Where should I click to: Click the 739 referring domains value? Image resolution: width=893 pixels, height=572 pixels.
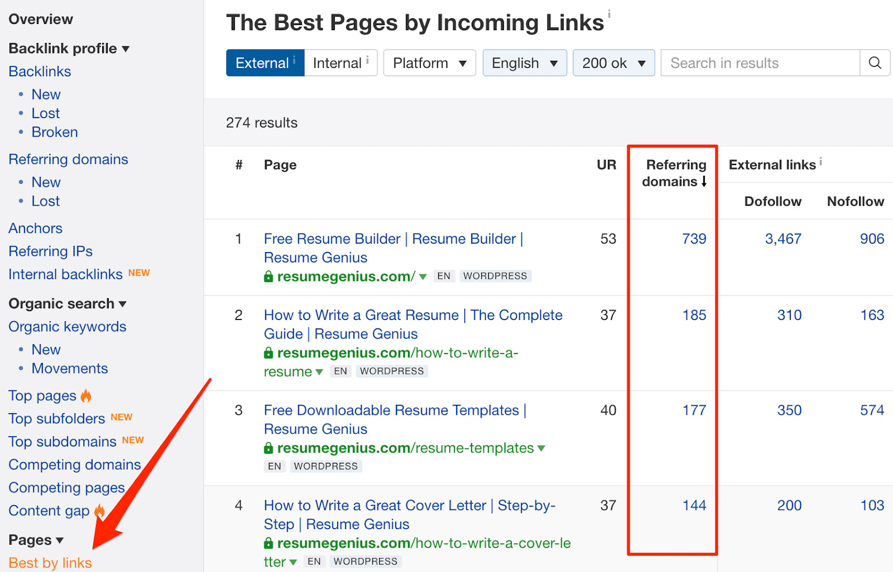694,239
